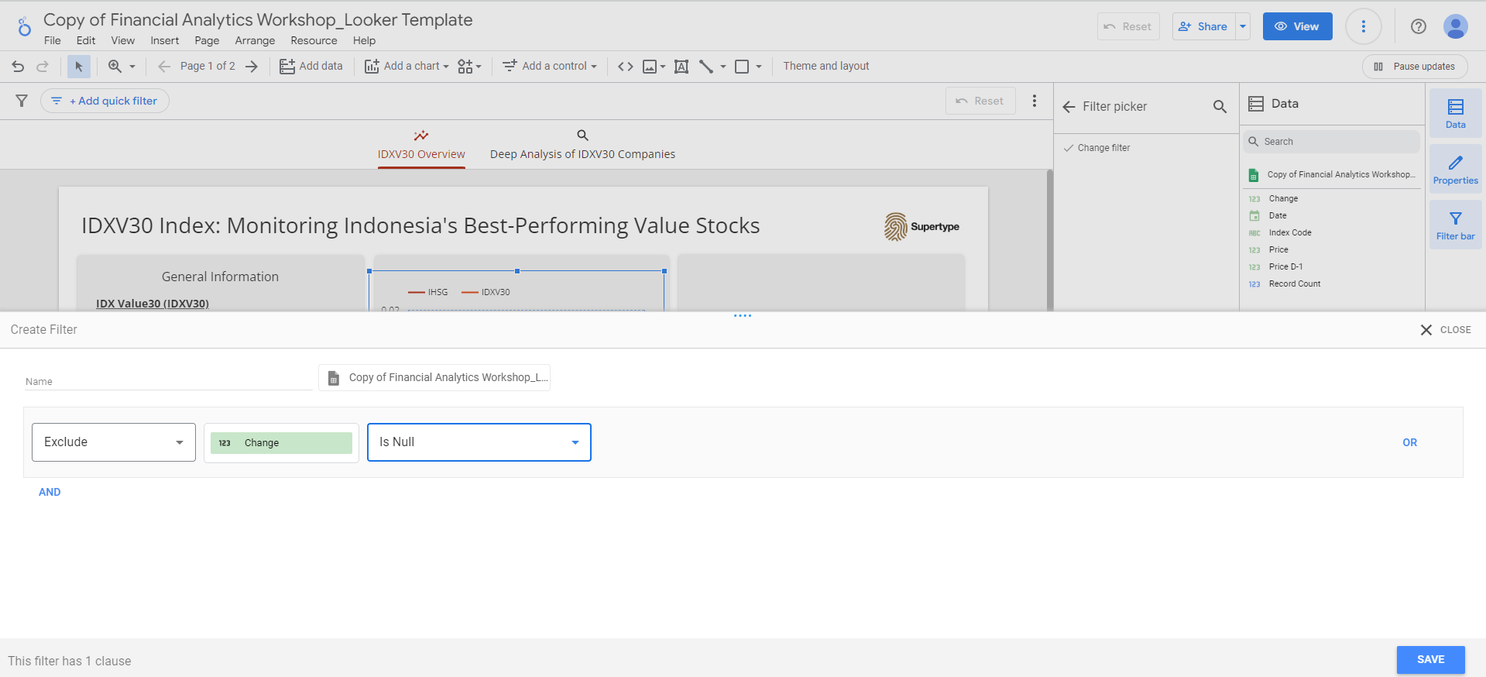Image resolution: width=1486 pixels, height=677 pixels.
Task: Click the green data source sheet icon
Action: [x=1254, y=175]
